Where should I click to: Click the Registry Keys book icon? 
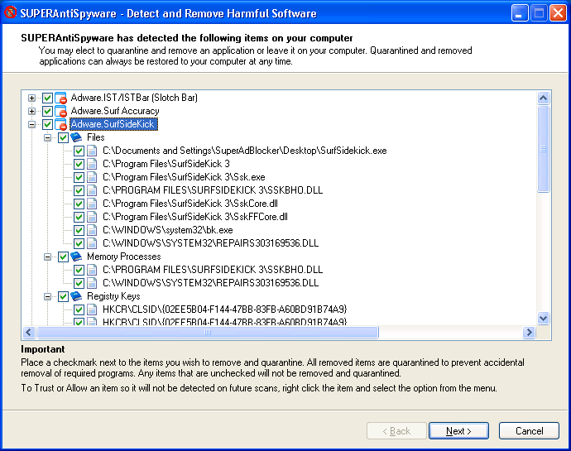coord(76,296)
